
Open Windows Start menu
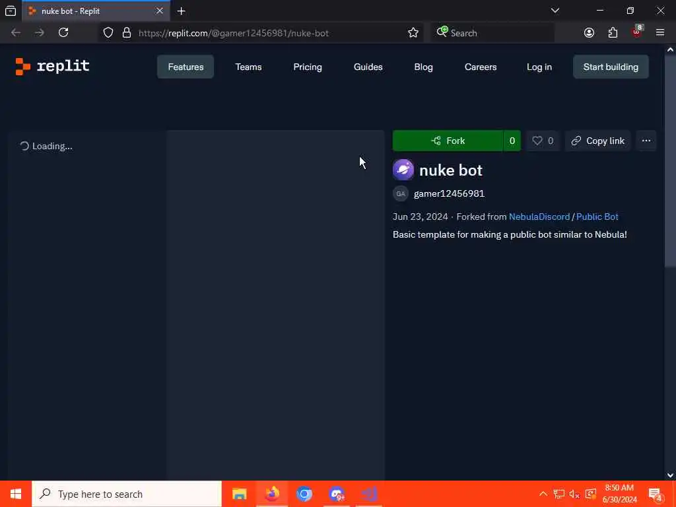(16, 494)
